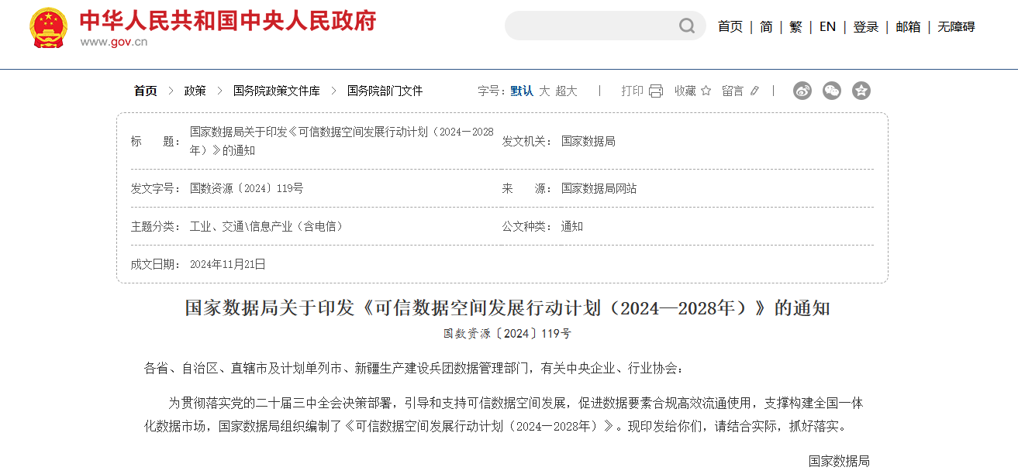This screenshot has width=1018, height=474.
Task: Select the source value 国家数据局网站
Action: tap(599, 188)
